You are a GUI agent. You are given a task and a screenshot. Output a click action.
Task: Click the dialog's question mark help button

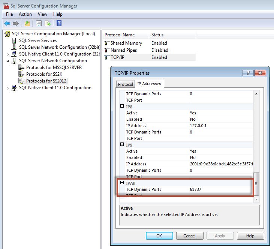248,73
